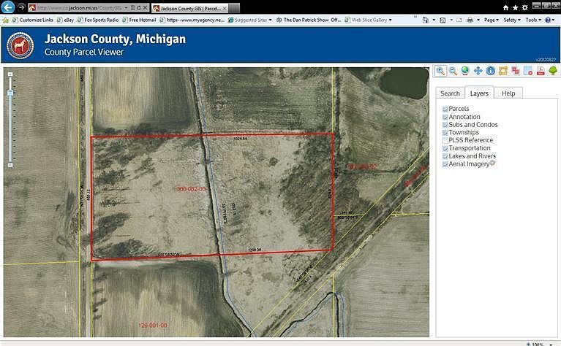The height and width of the screenshot is (346, 561).
Task: Select the blue identify info tool
Action: coord(490,71)
